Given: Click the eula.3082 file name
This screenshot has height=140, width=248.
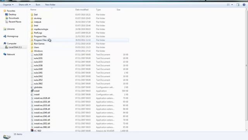Looking at the screenshot, I should click(38, 84).
